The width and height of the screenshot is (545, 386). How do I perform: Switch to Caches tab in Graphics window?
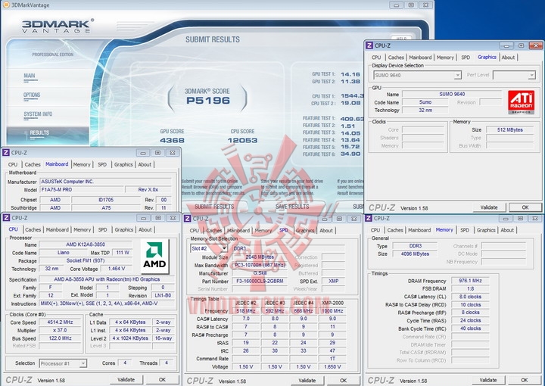coord(396,58)
